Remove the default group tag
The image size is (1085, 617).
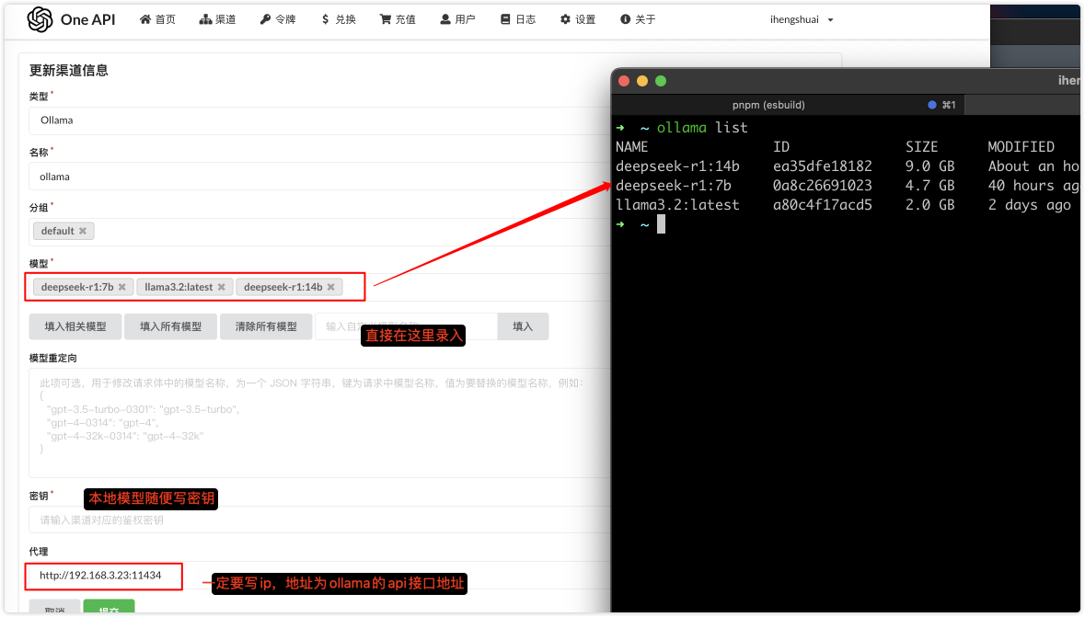click(83, 231)
